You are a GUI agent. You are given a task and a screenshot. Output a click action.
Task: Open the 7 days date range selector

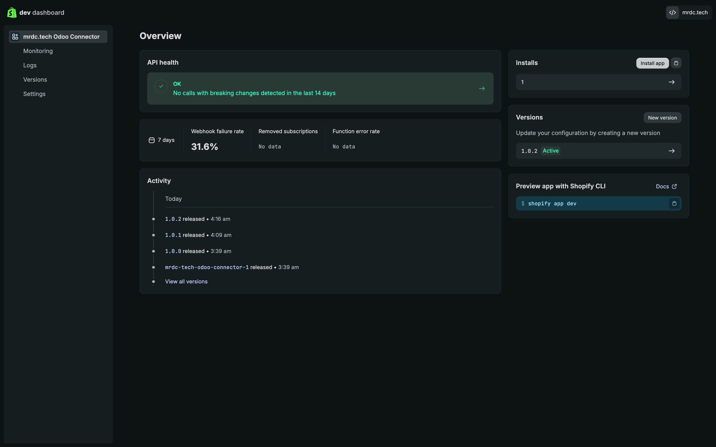162,140
